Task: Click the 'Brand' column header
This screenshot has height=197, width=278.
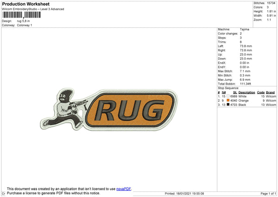Action: coord(270,92)
